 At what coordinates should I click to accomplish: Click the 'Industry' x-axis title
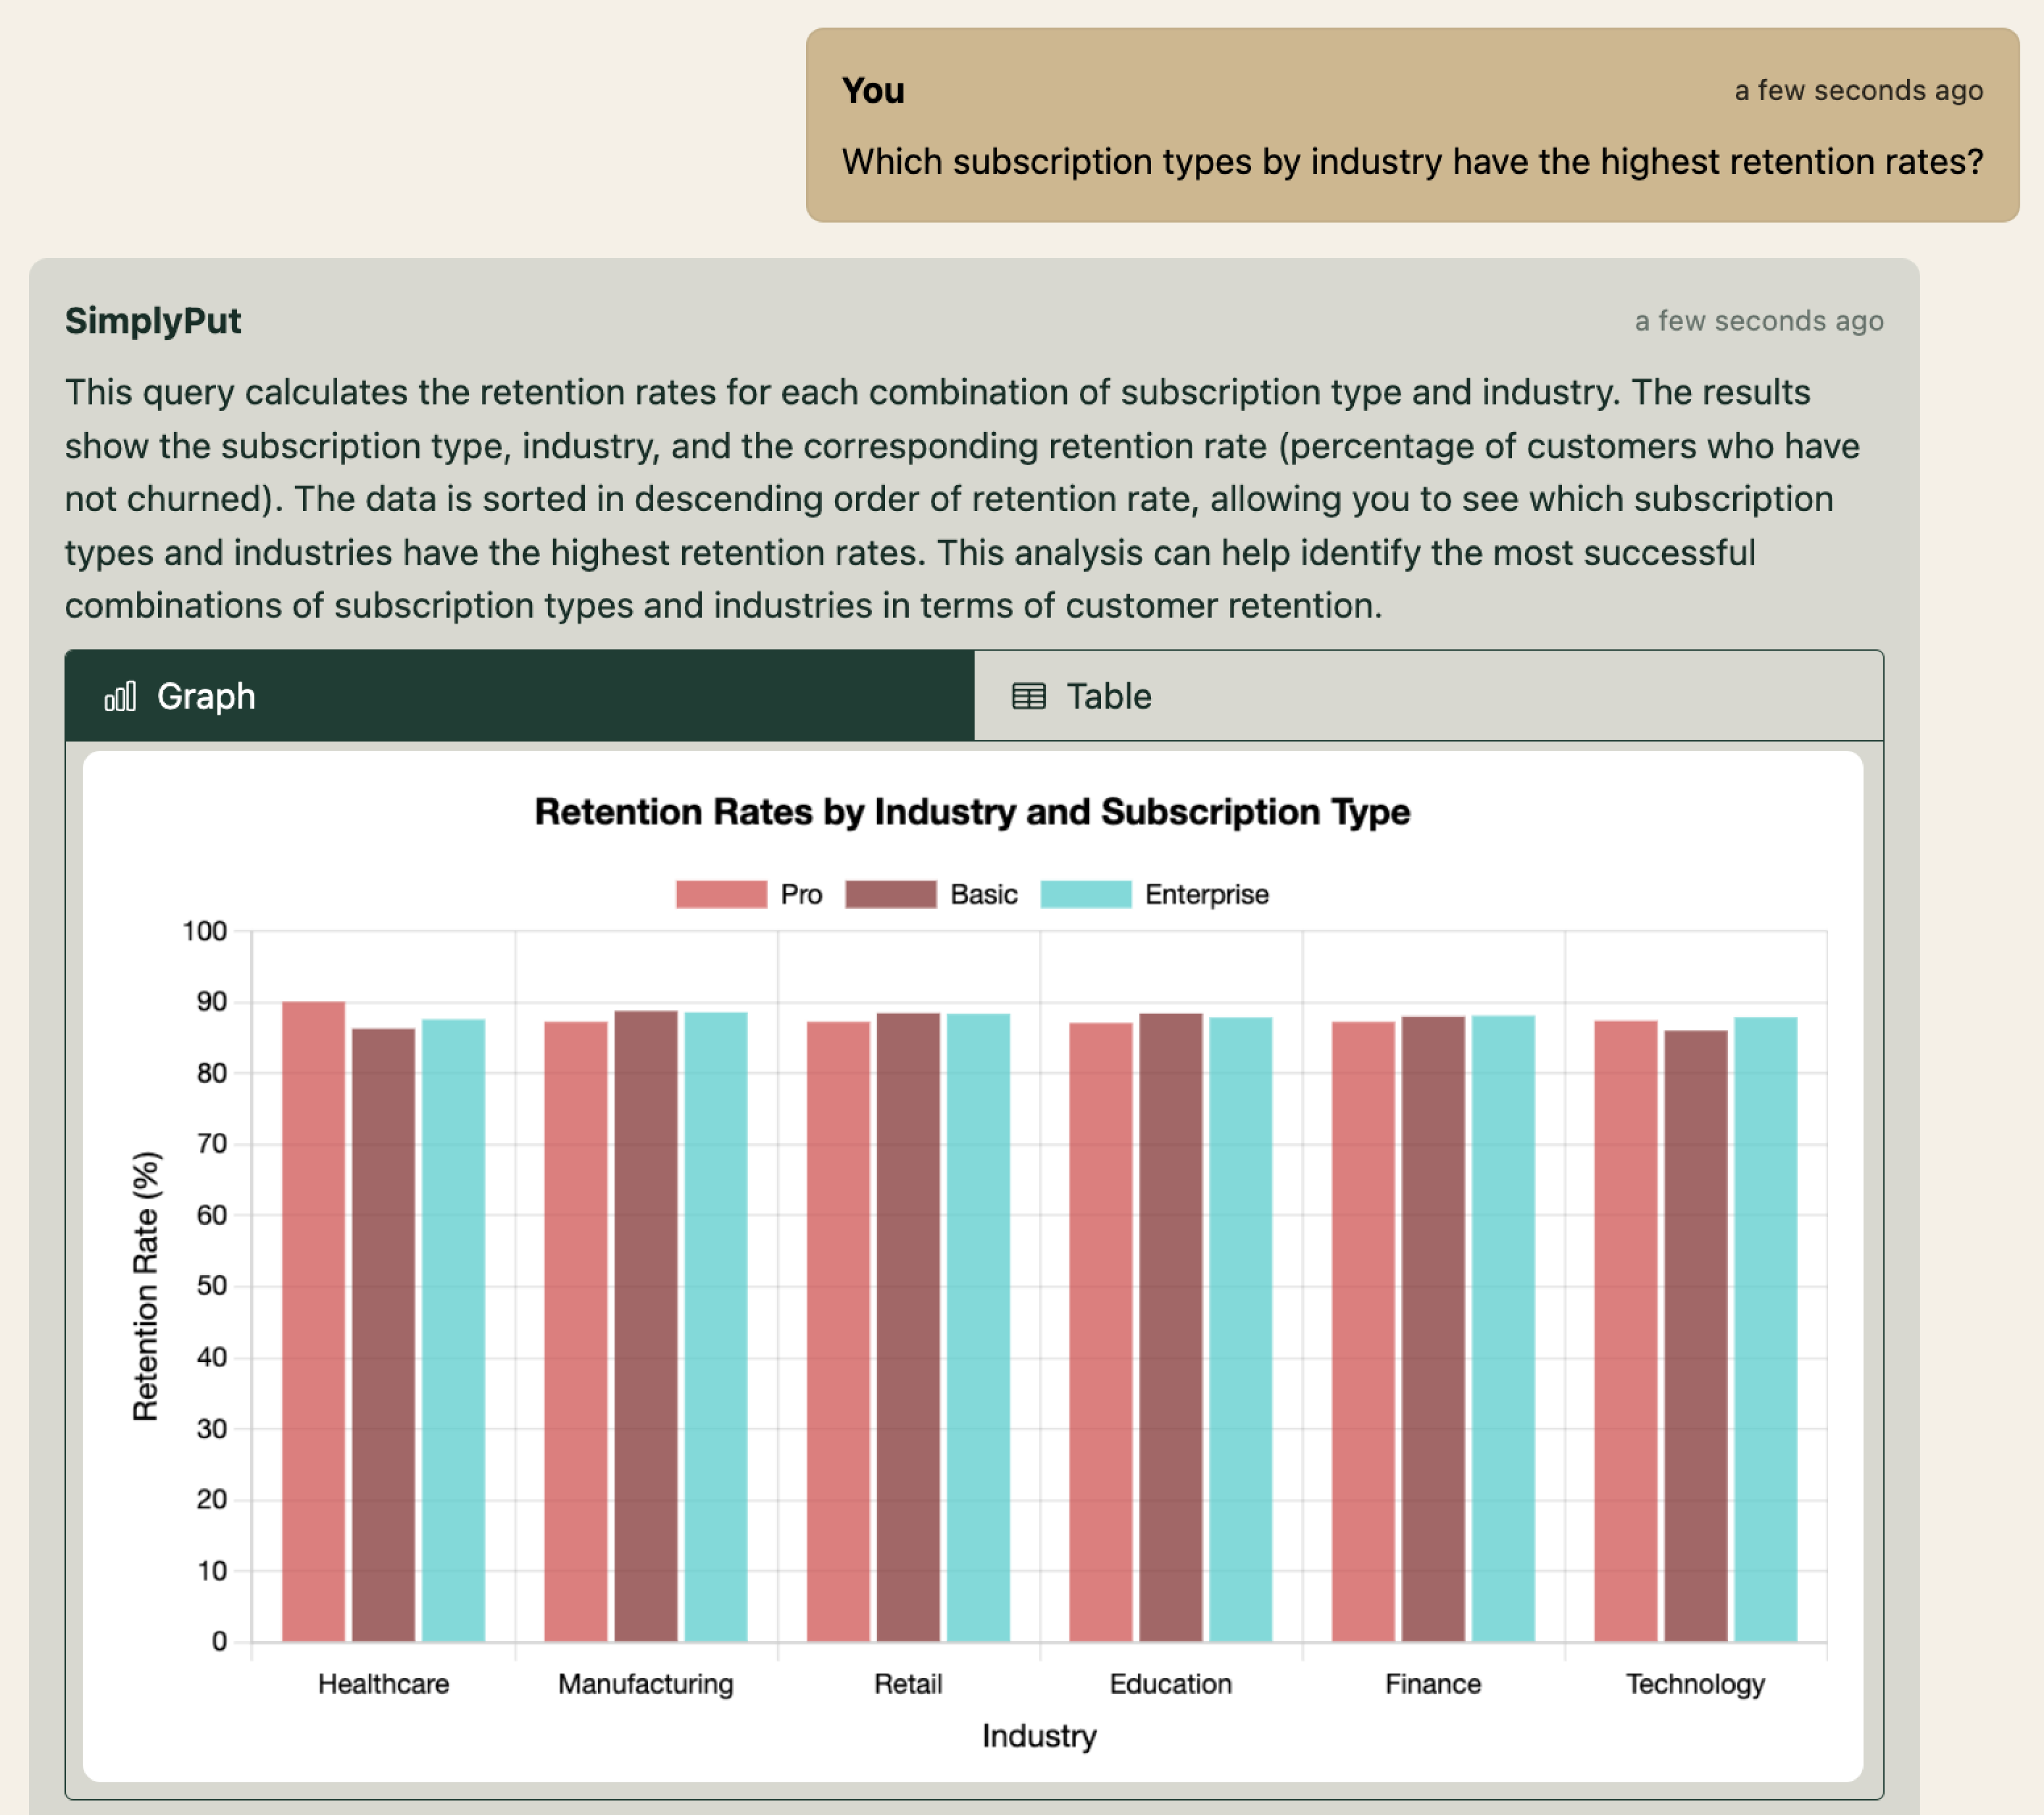[x=1039, y=1735]
